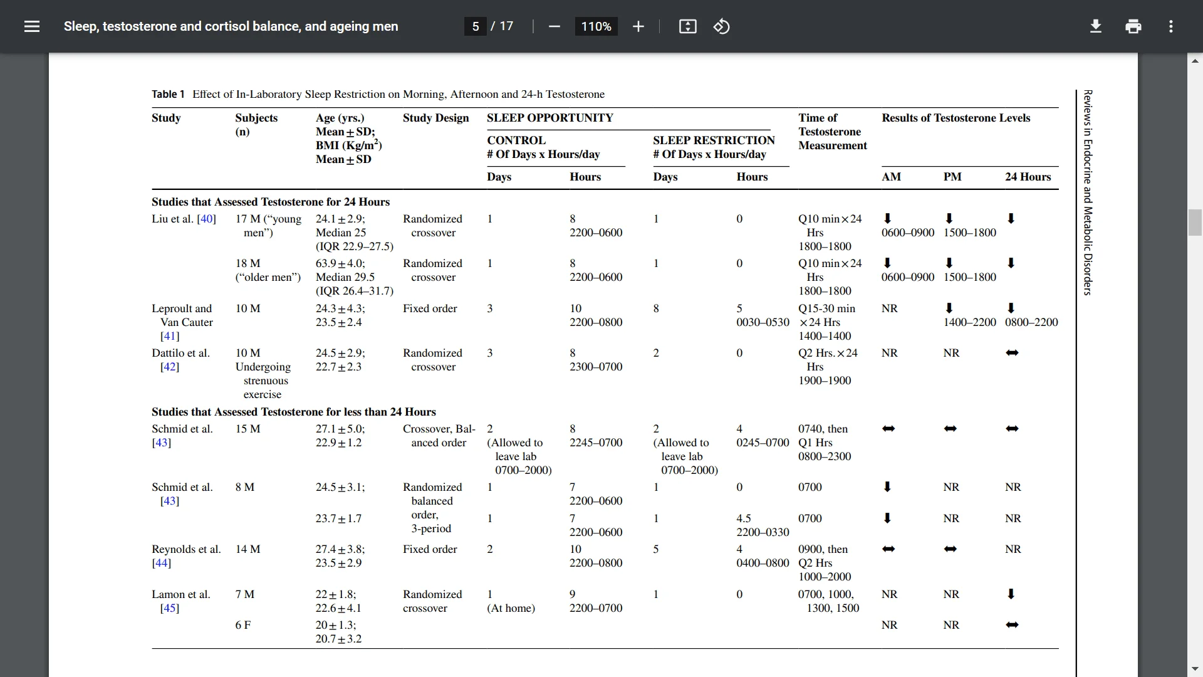The height and width of the screenshot is (677, 1203).
Task: Click the 'Study Design' column header
Action: pos(435,118)
